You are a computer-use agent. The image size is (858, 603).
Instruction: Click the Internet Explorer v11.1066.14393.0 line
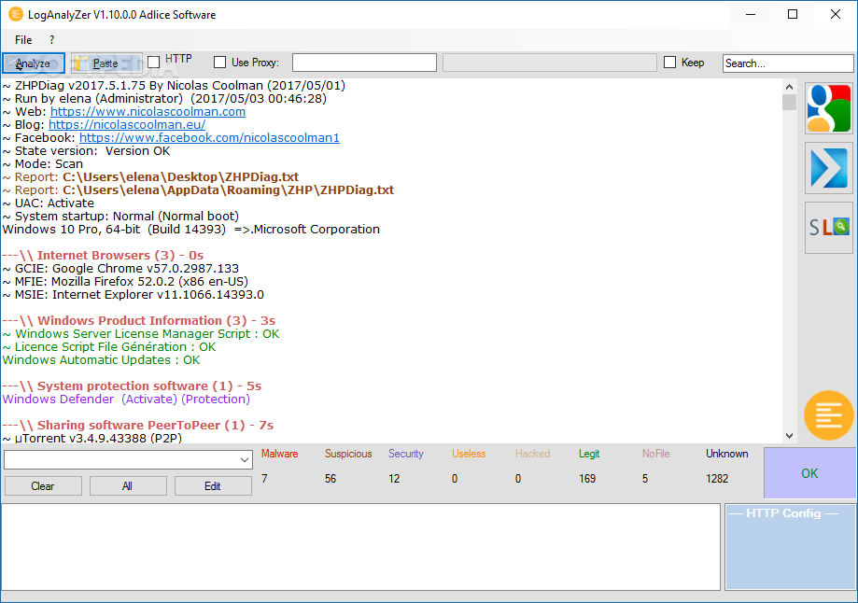point(133,295)
